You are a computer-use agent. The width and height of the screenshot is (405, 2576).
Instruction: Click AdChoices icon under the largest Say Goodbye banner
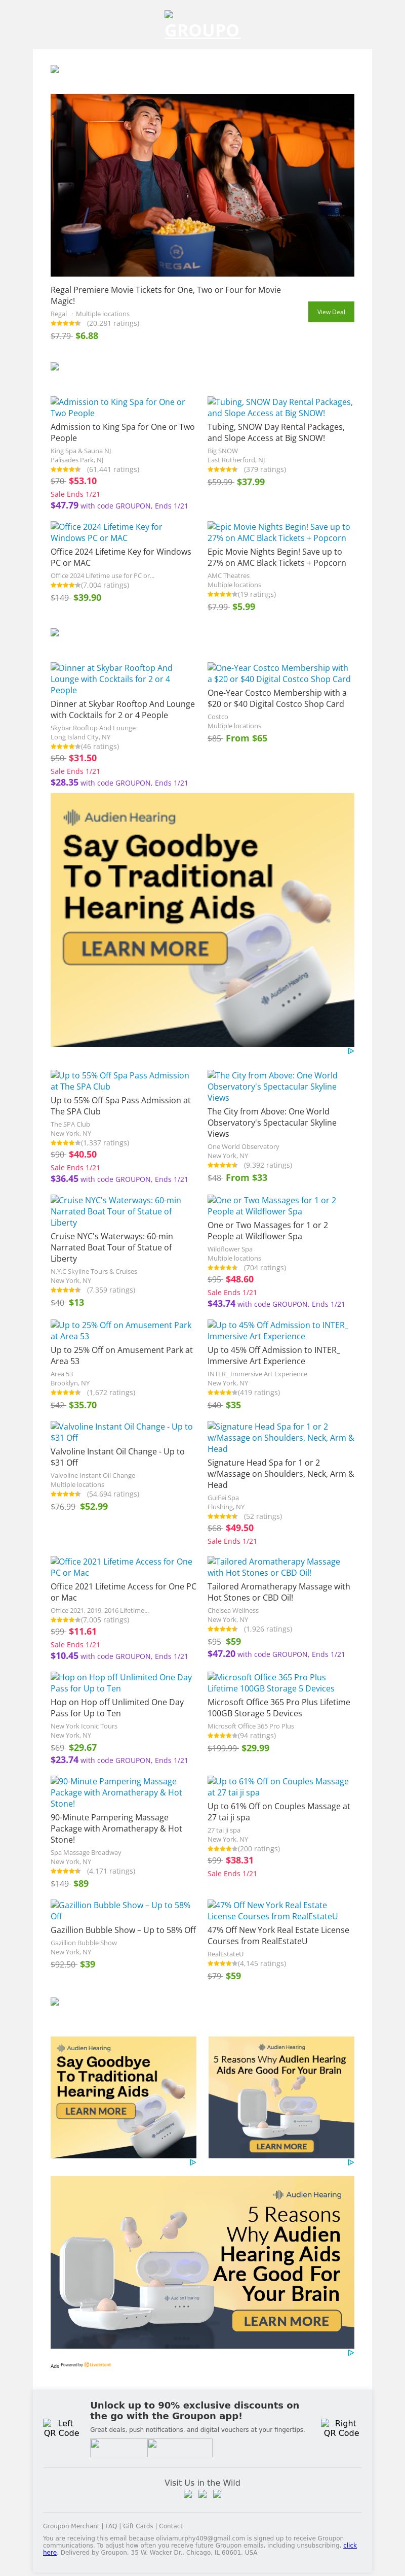point(350,1051)
